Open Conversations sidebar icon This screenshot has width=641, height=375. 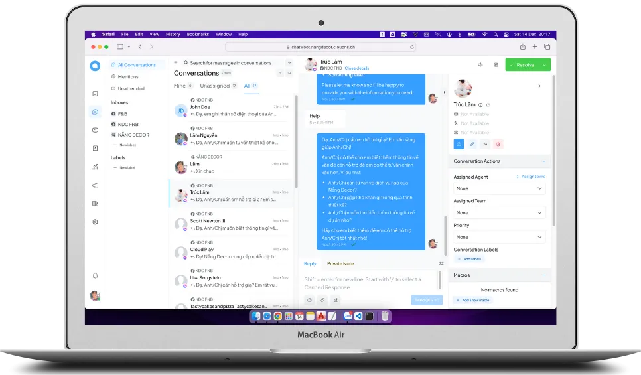(x=96, y=112)
